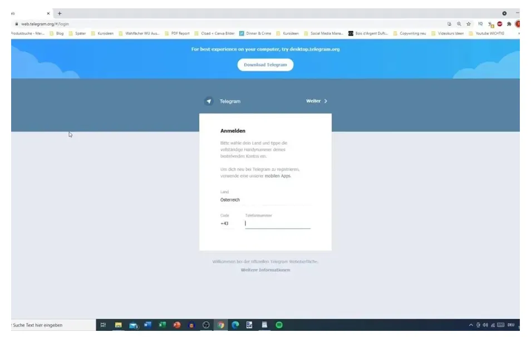Open Spotify from the taskbar
The image size is (531, 337).
pos(279,325)
